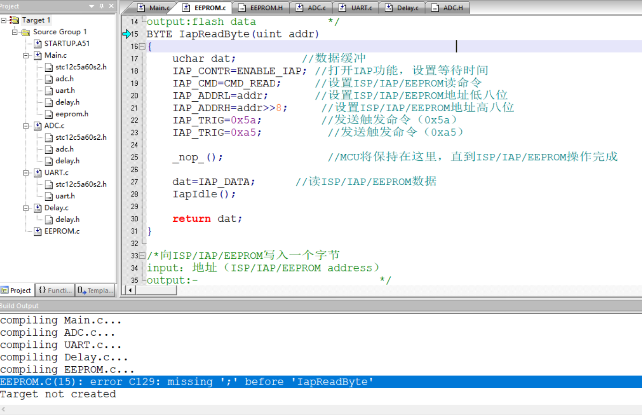Collapse the Delay.c file node

pos(26,208)
